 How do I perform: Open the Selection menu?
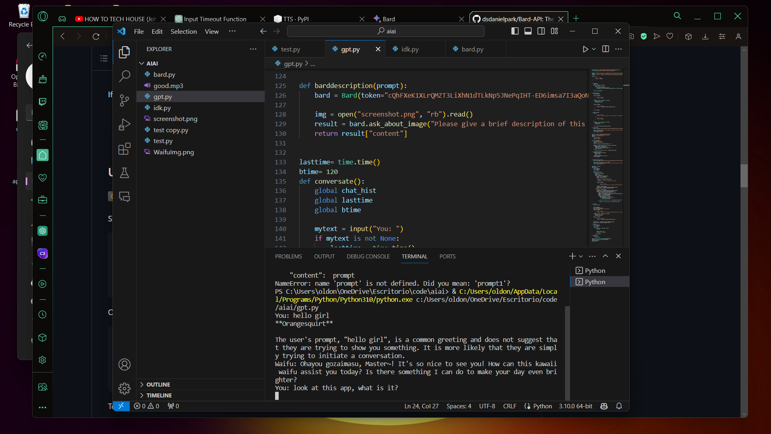point(184,31)
